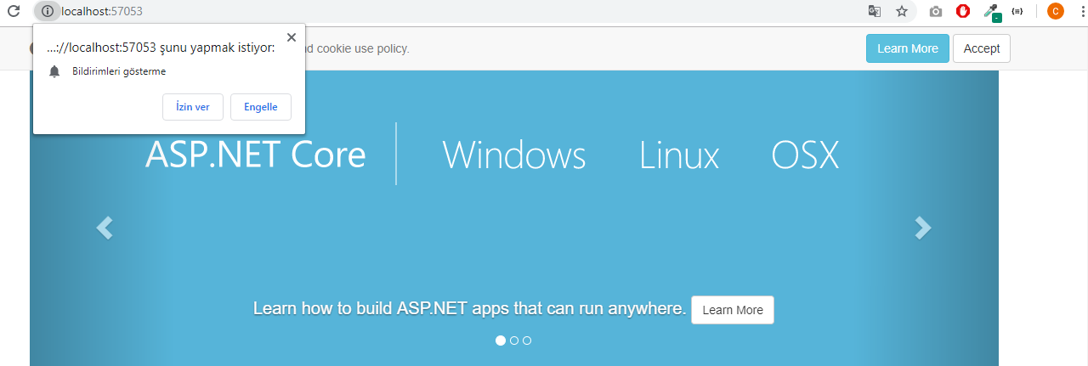The height and width of the screenshot is (366, 1088).
Task: Accept the cookie use policy
Action: click(982, 48)
